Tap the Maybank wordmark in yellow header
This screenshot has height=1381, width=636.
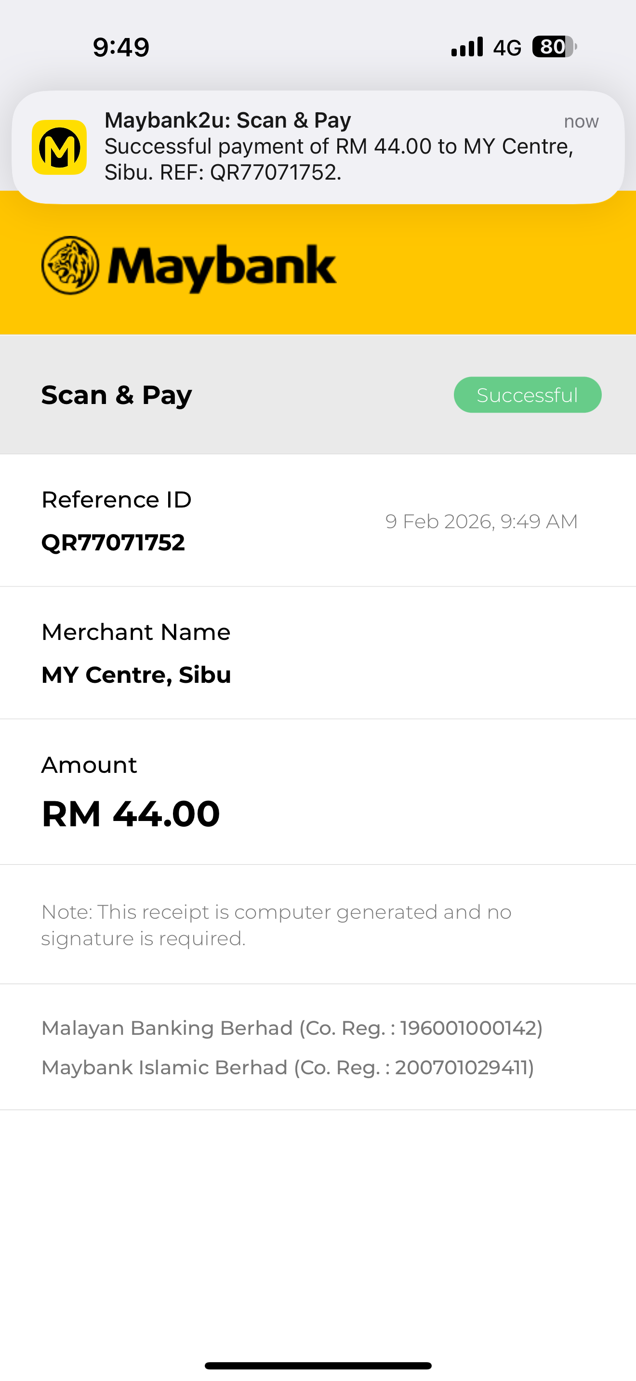click(222, 267)
